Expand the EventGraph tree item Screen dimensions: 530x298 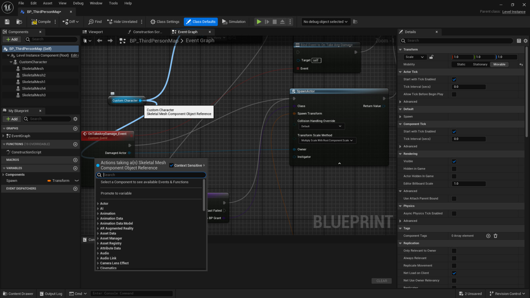[x=3, y=136]
